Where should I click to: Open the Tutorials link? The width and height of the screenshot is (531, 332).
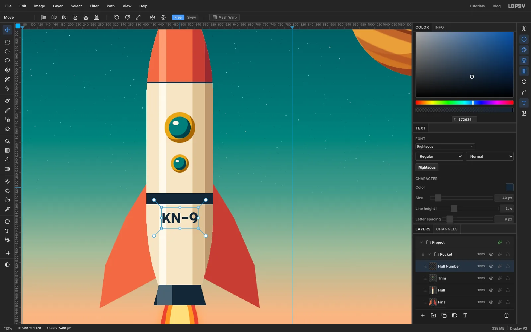477,6
